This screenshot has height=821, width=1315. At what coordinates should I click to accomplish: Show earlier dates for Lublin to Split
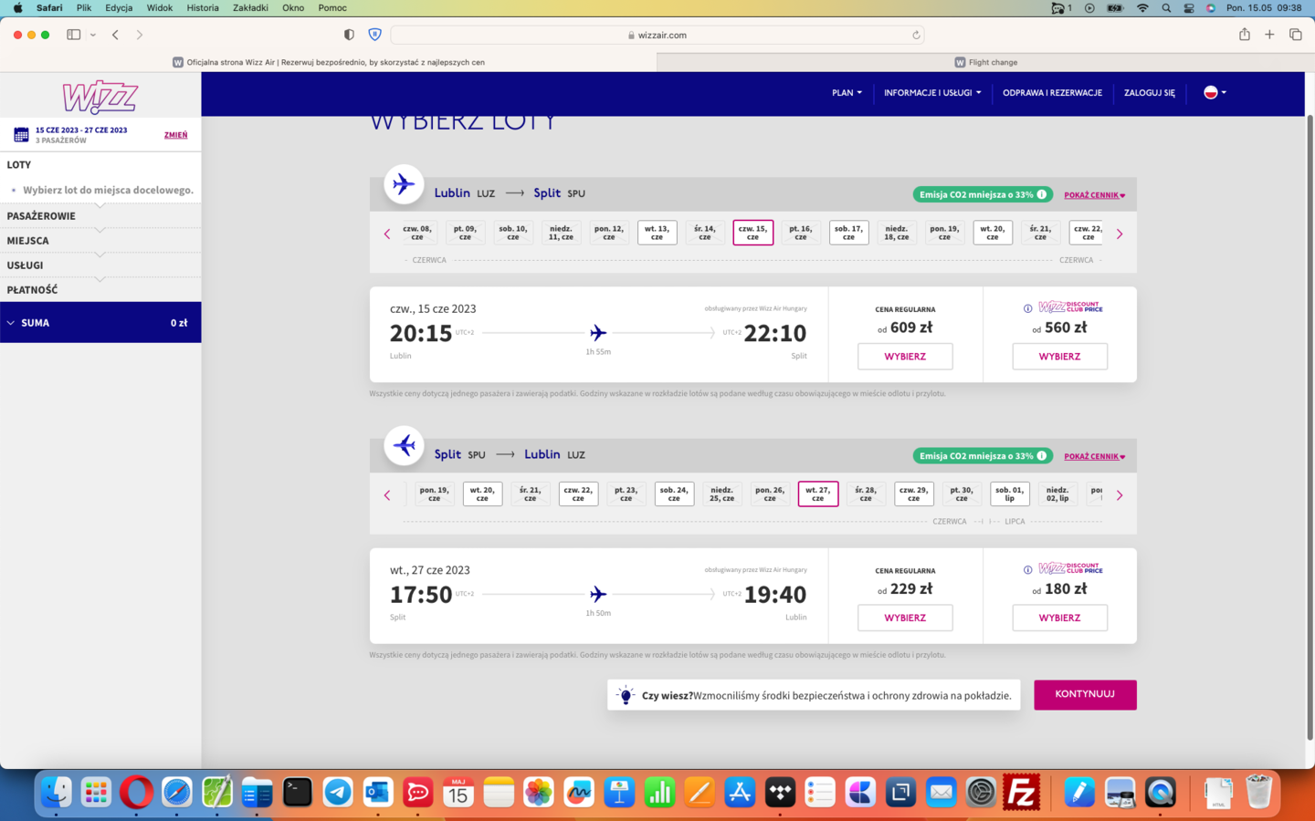[387, 234]
